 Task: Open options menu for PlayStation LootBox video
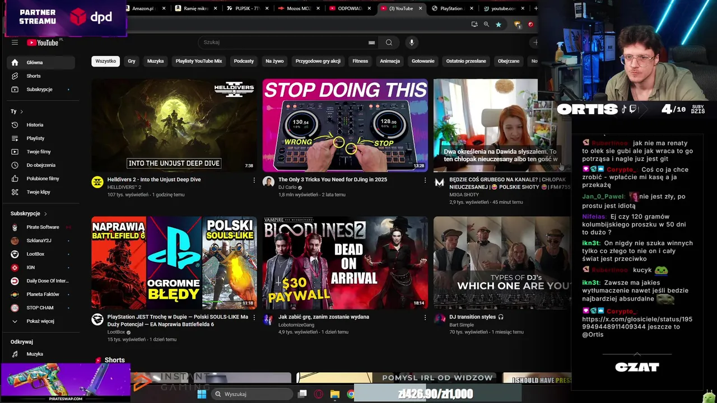point(254,317)
